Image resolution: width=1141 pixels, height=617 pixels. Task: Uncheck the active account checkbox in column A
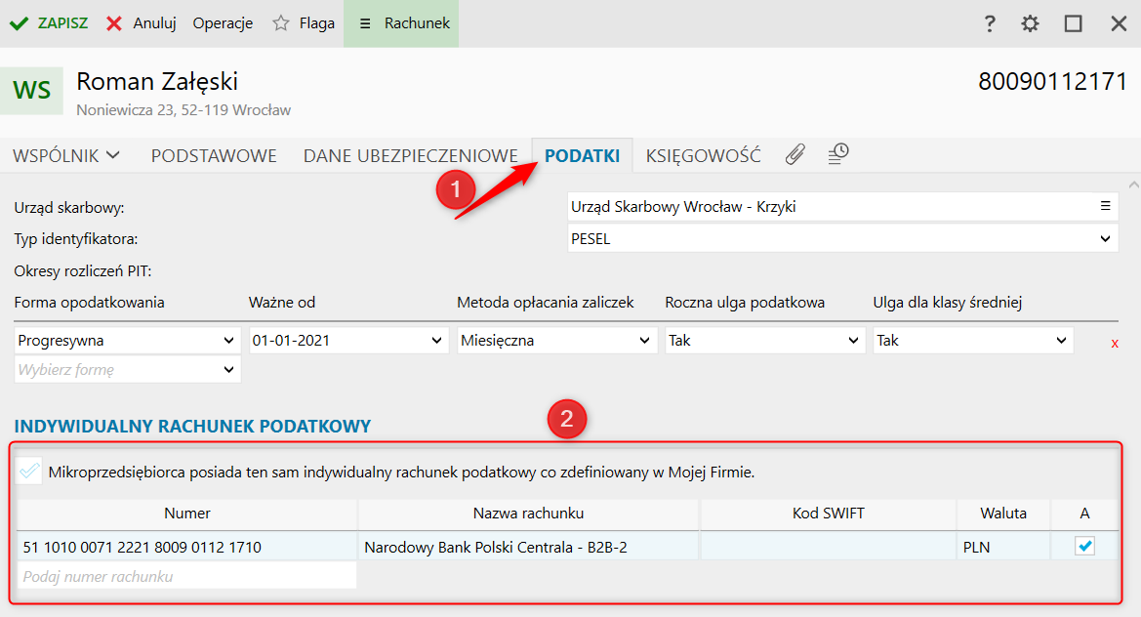coord(1084,547)
